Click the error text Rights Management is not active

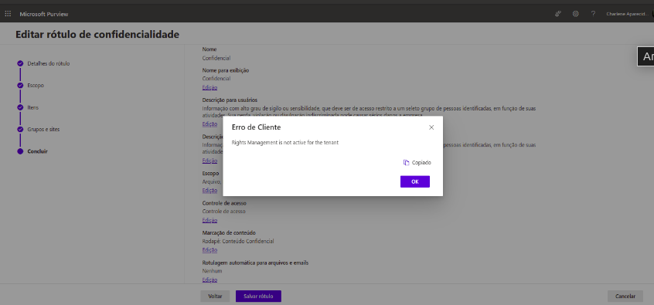[285, 143]
